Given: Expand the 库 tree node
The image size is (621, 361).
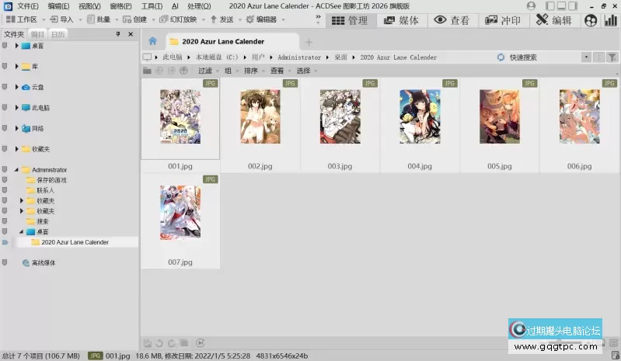Looking at the screenshot, I should click(16, 67).
